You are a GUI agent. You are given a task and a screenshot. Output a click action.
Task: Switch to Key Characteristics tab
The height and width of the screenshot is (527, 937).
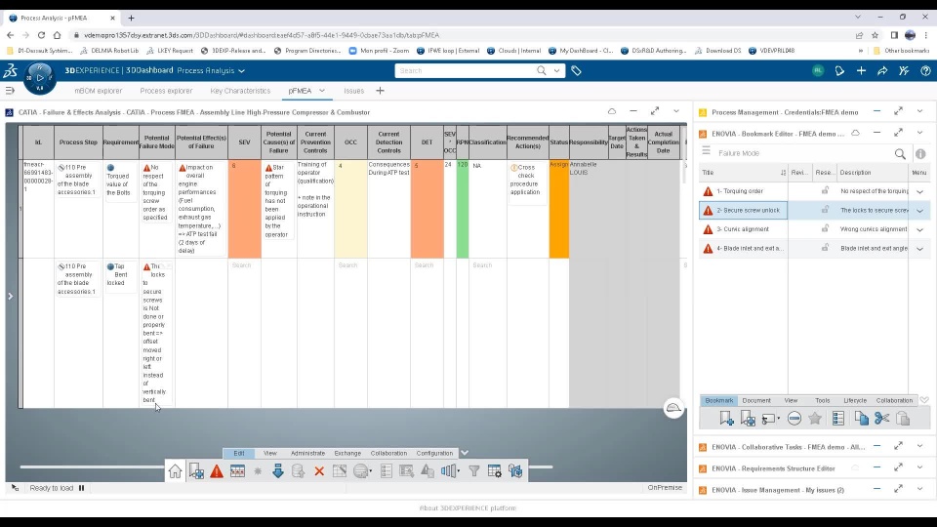[x=240, y=91]
